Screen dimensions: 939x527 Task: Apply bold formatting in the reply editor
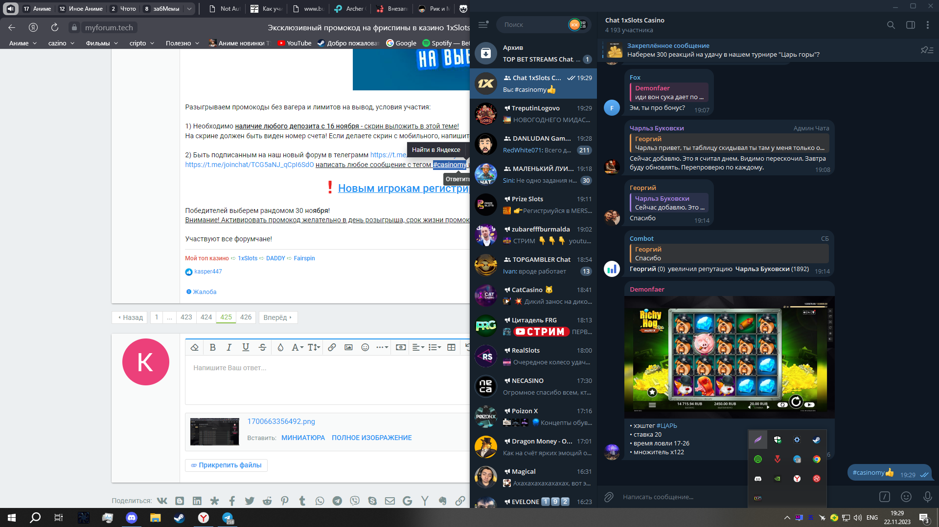click(x=212, y=347)
